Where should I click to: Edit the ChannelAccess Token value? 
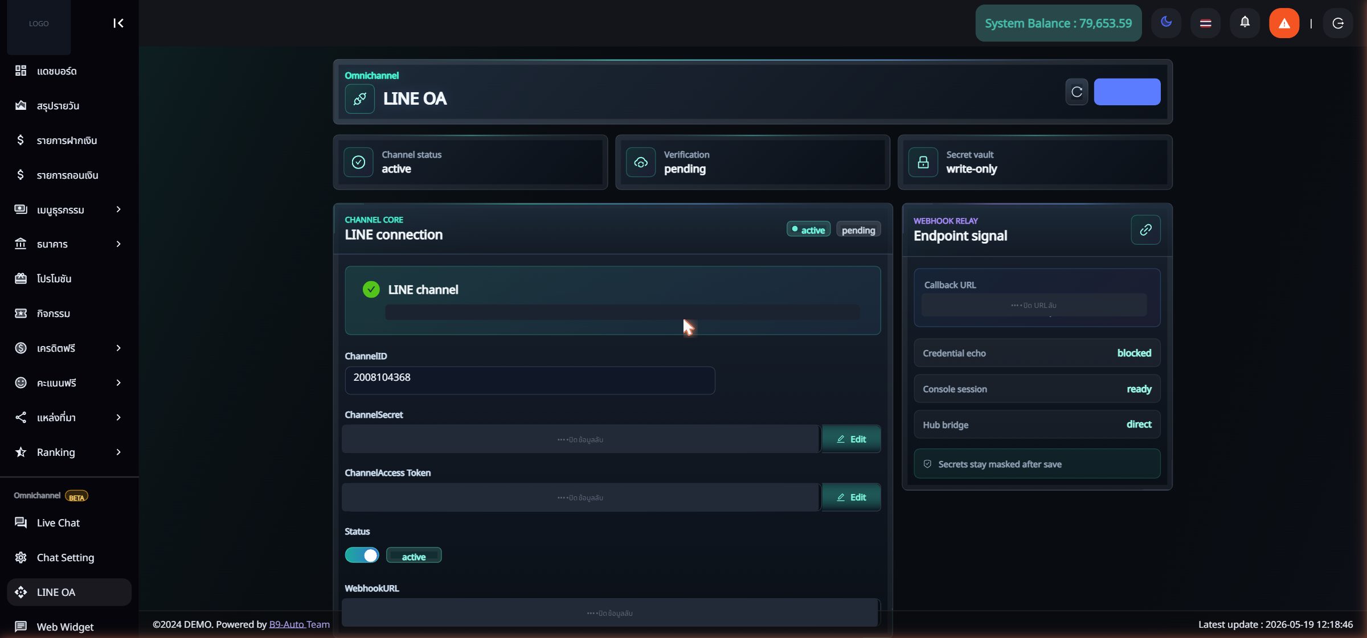tap(851, 497)
